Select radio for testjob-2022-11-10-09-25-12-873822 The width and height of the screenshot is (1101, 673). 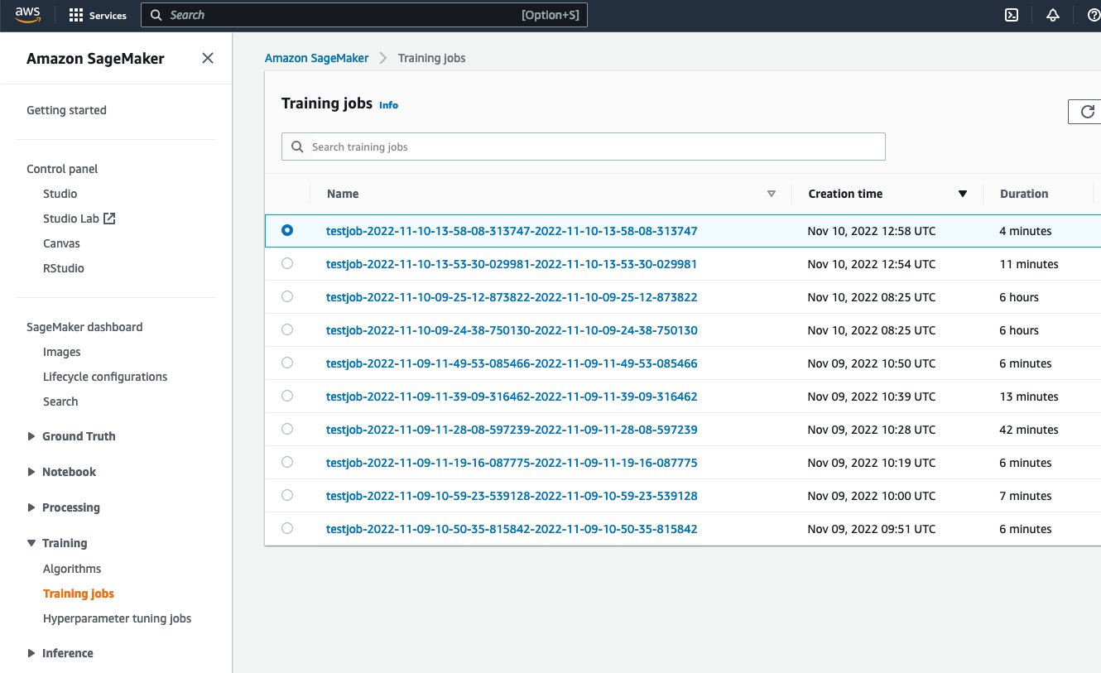pyautogui.click(x=287, y=297)
